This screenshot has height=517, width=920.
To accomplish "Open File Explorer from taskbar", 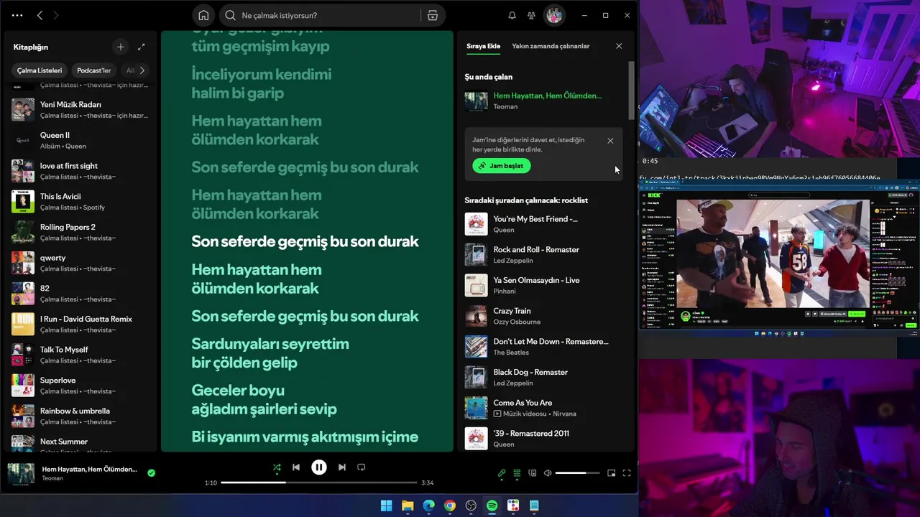I will coord(408,506).
